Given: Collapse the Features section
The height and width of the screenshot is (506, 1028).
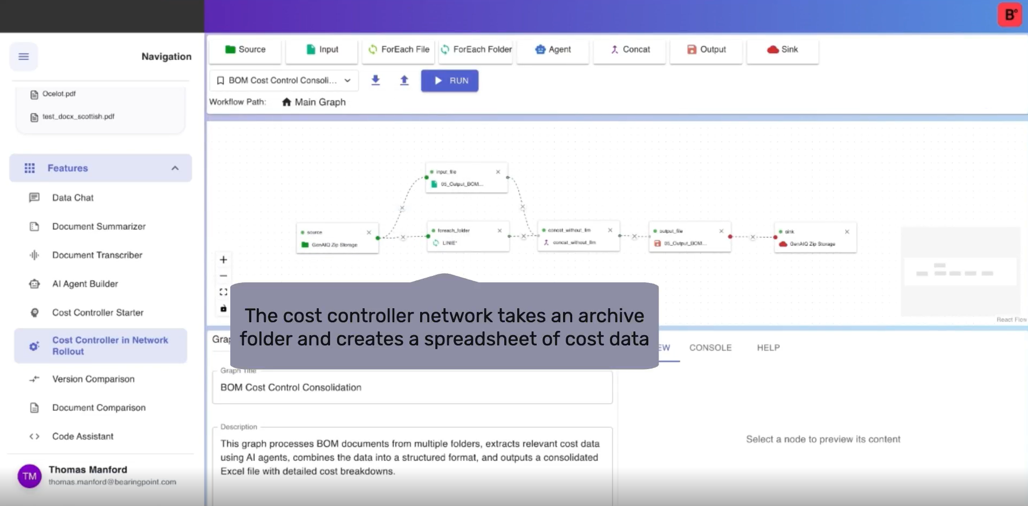Looking at the screenshot, I should [x=175, y=168].
